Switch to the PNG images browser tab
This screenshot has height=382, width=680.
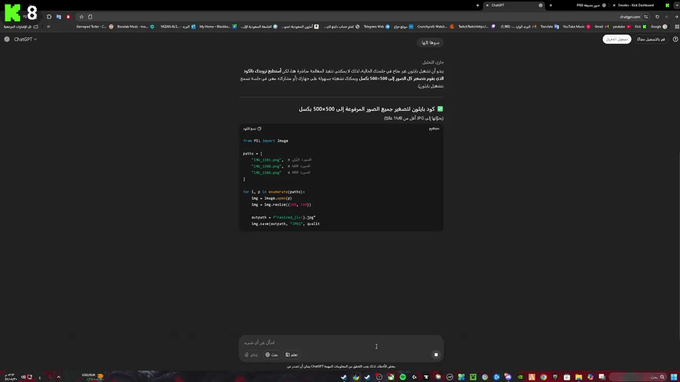(x=578, y=5)
